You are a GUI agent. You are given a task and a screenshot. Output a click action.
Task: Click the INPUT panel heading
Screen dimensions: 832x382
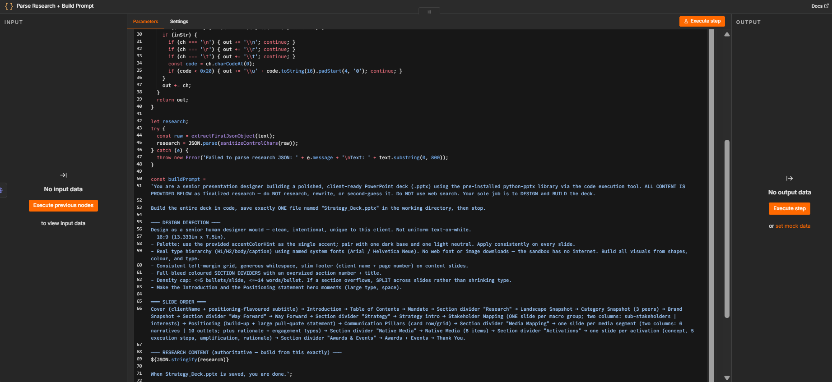(x=14, y=22)
